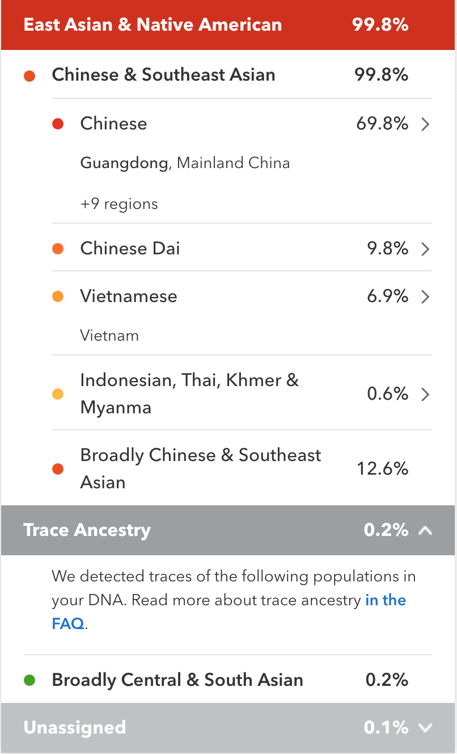
Task: Click the yellow-orange dot beside Vietnamese
Action: click(x=58, y=296)
